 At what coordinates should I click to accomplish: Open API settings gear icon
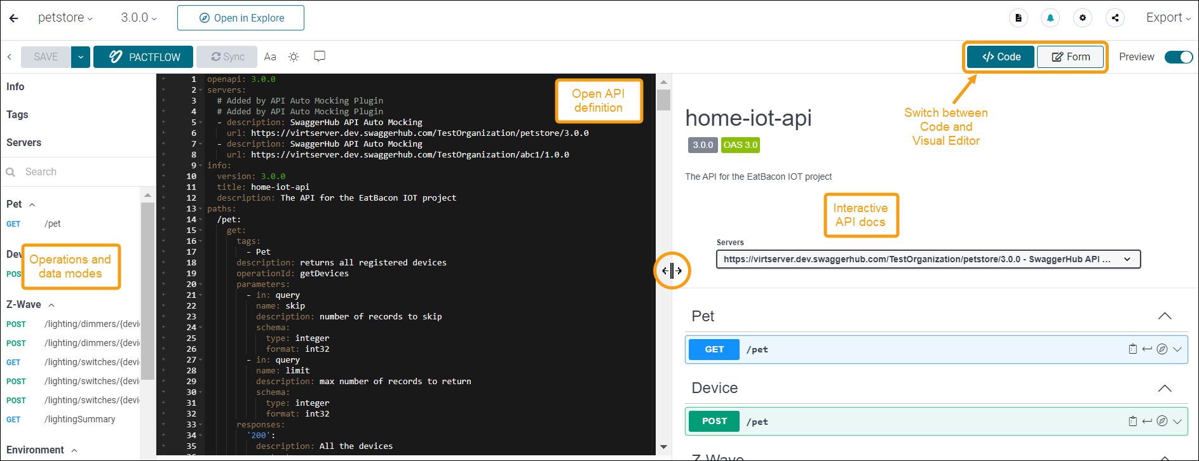click(x=1083, y=18)
